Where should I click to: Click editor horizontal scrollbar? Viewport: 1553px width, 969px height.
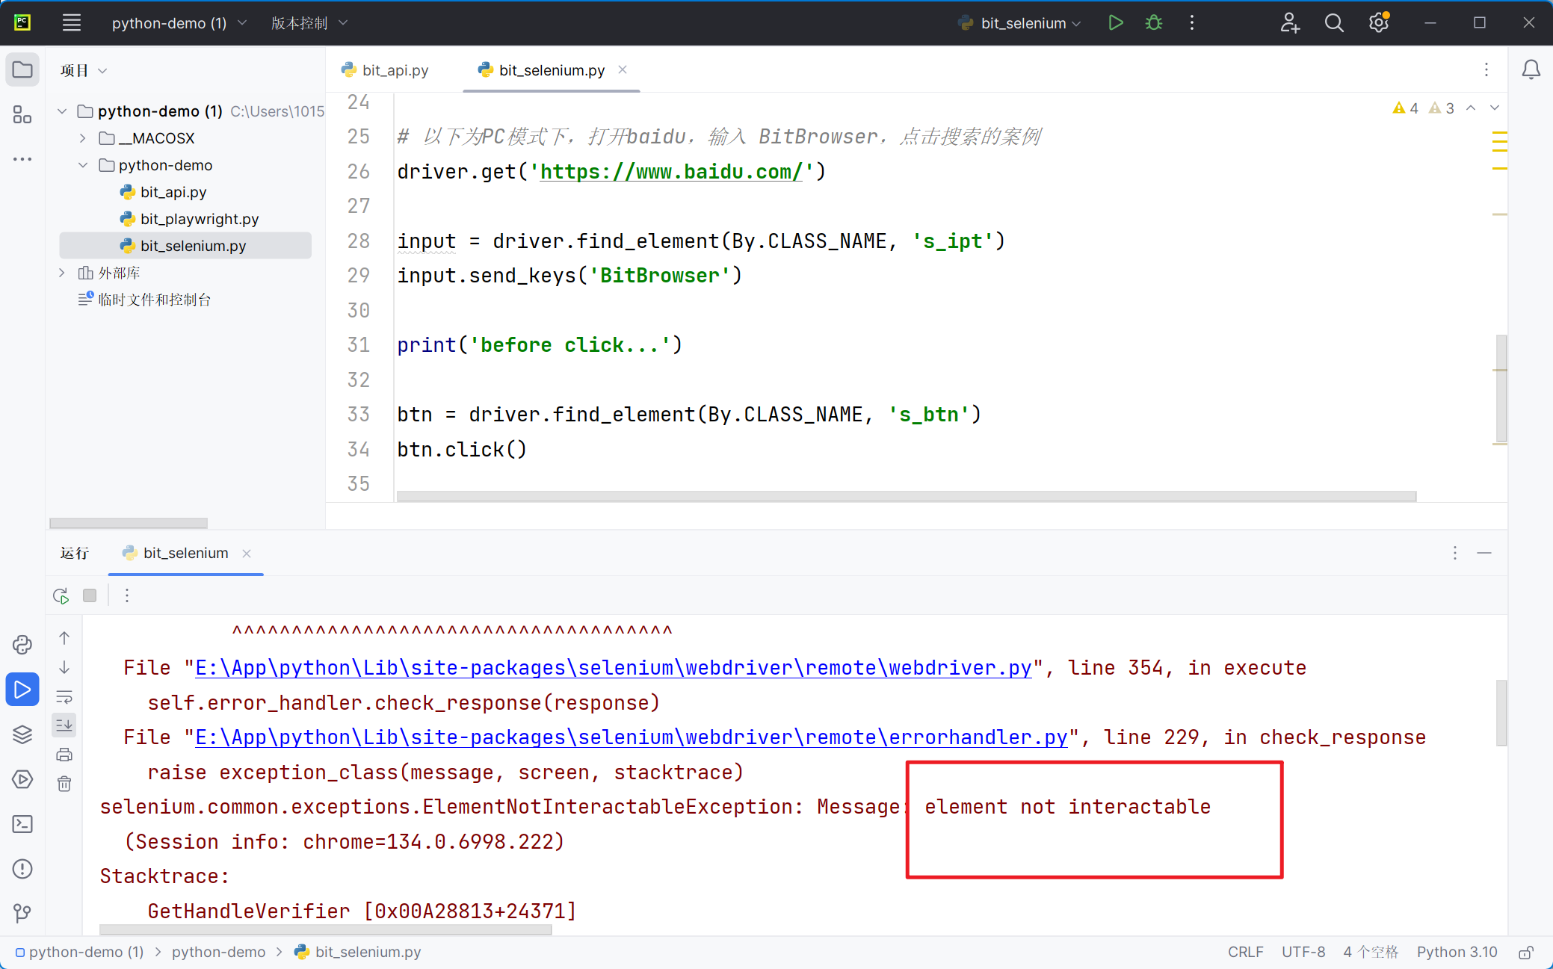[906, 496]
